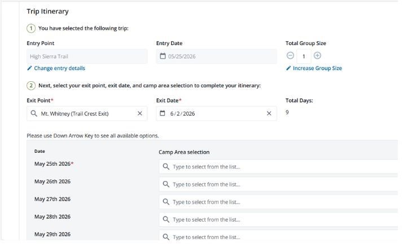Clear the Exit Date with X icon
This screenshot has width=408, height=247.
coord(269,113)
